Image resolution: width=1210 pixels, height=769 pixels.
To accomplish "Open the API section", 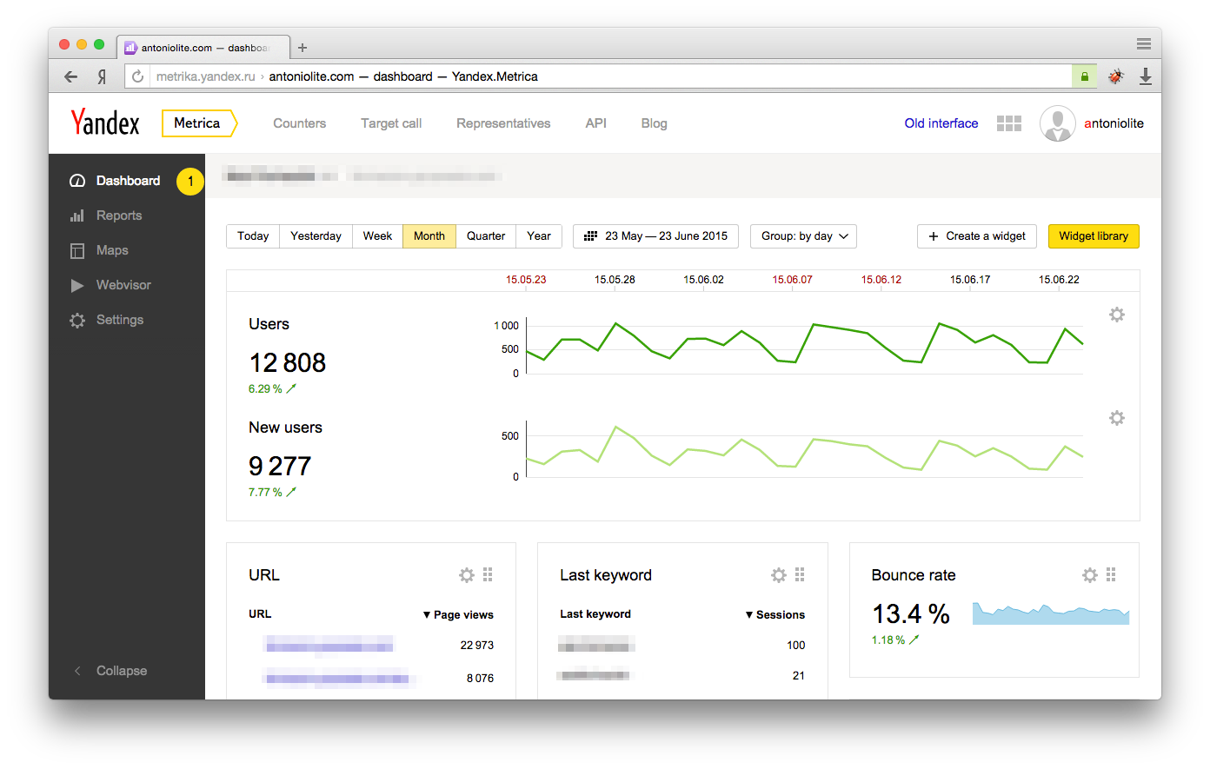I will [596, 123].
